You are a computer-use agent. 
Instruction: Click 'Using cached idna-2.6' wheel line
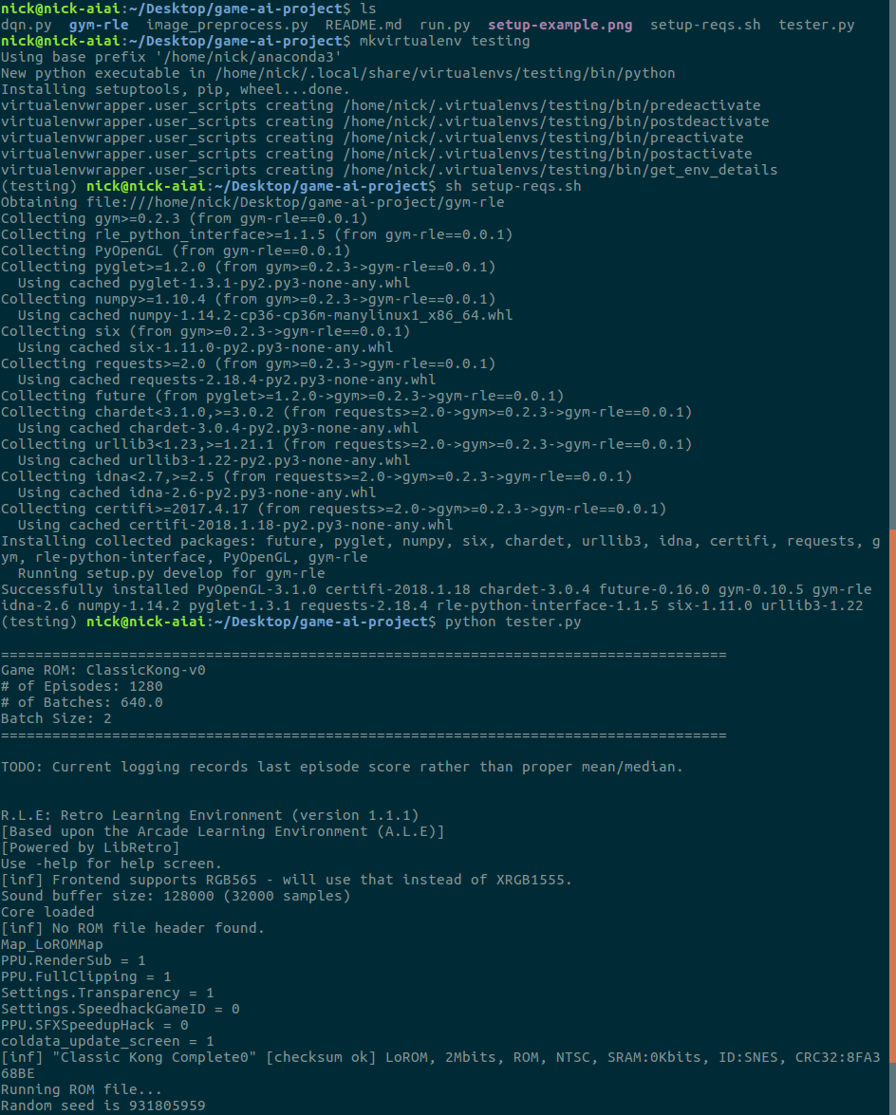(x=197, y=492)
